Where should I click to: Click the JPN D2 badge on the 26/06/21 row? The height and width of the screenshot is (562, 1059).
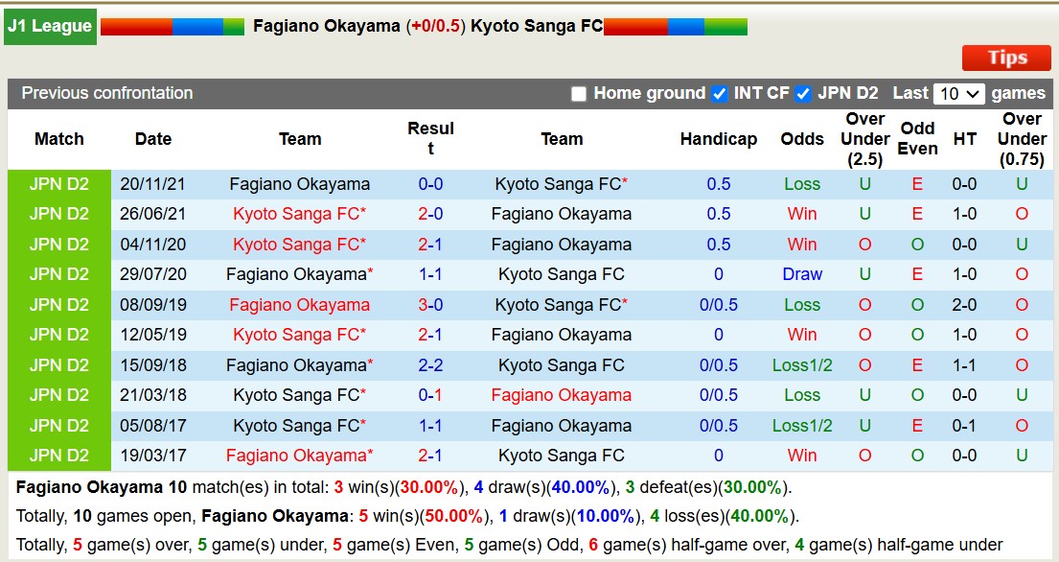click(59, 214)
